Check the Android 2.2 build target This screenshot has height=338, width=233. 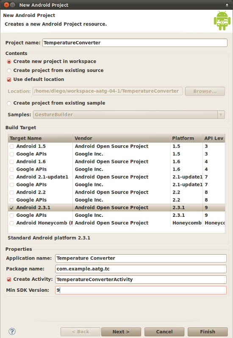click(x=11, y=192)
